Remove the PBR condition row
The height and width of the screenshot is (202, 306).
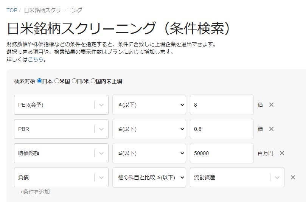coord(271,129)
